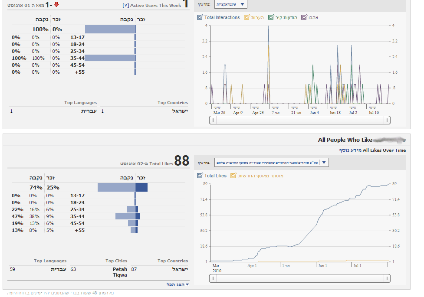The height and width of the screenshot is (297, 424).
Task: Click the 35-44 bar in active users chart
Action: 110,58
